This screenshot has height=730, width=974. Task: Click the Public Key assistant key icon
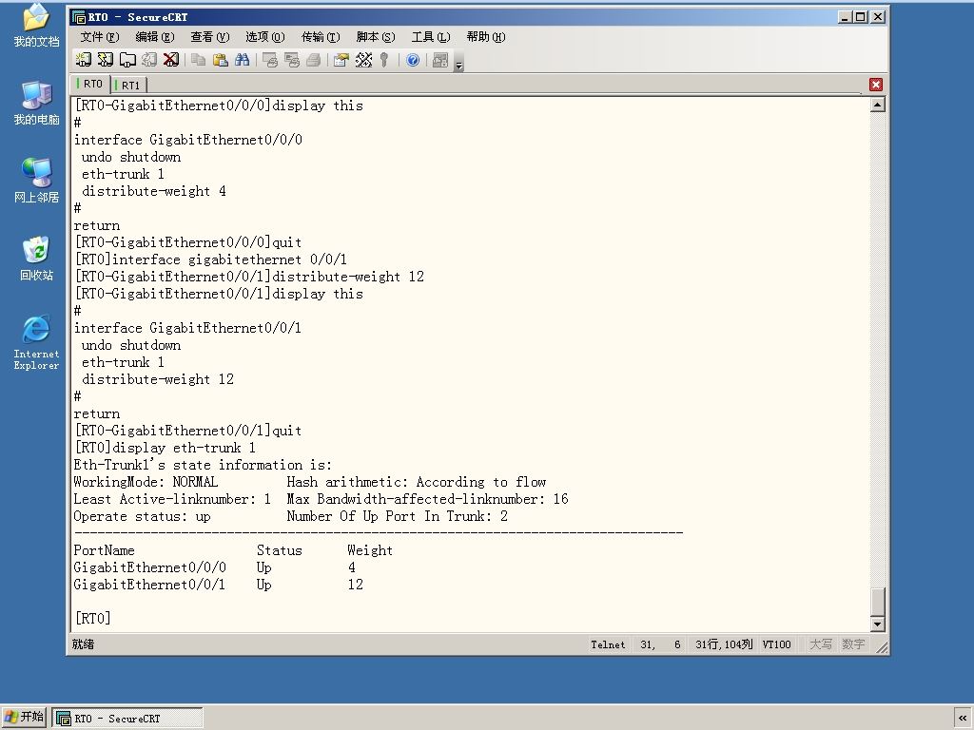[x=384, y=60]
